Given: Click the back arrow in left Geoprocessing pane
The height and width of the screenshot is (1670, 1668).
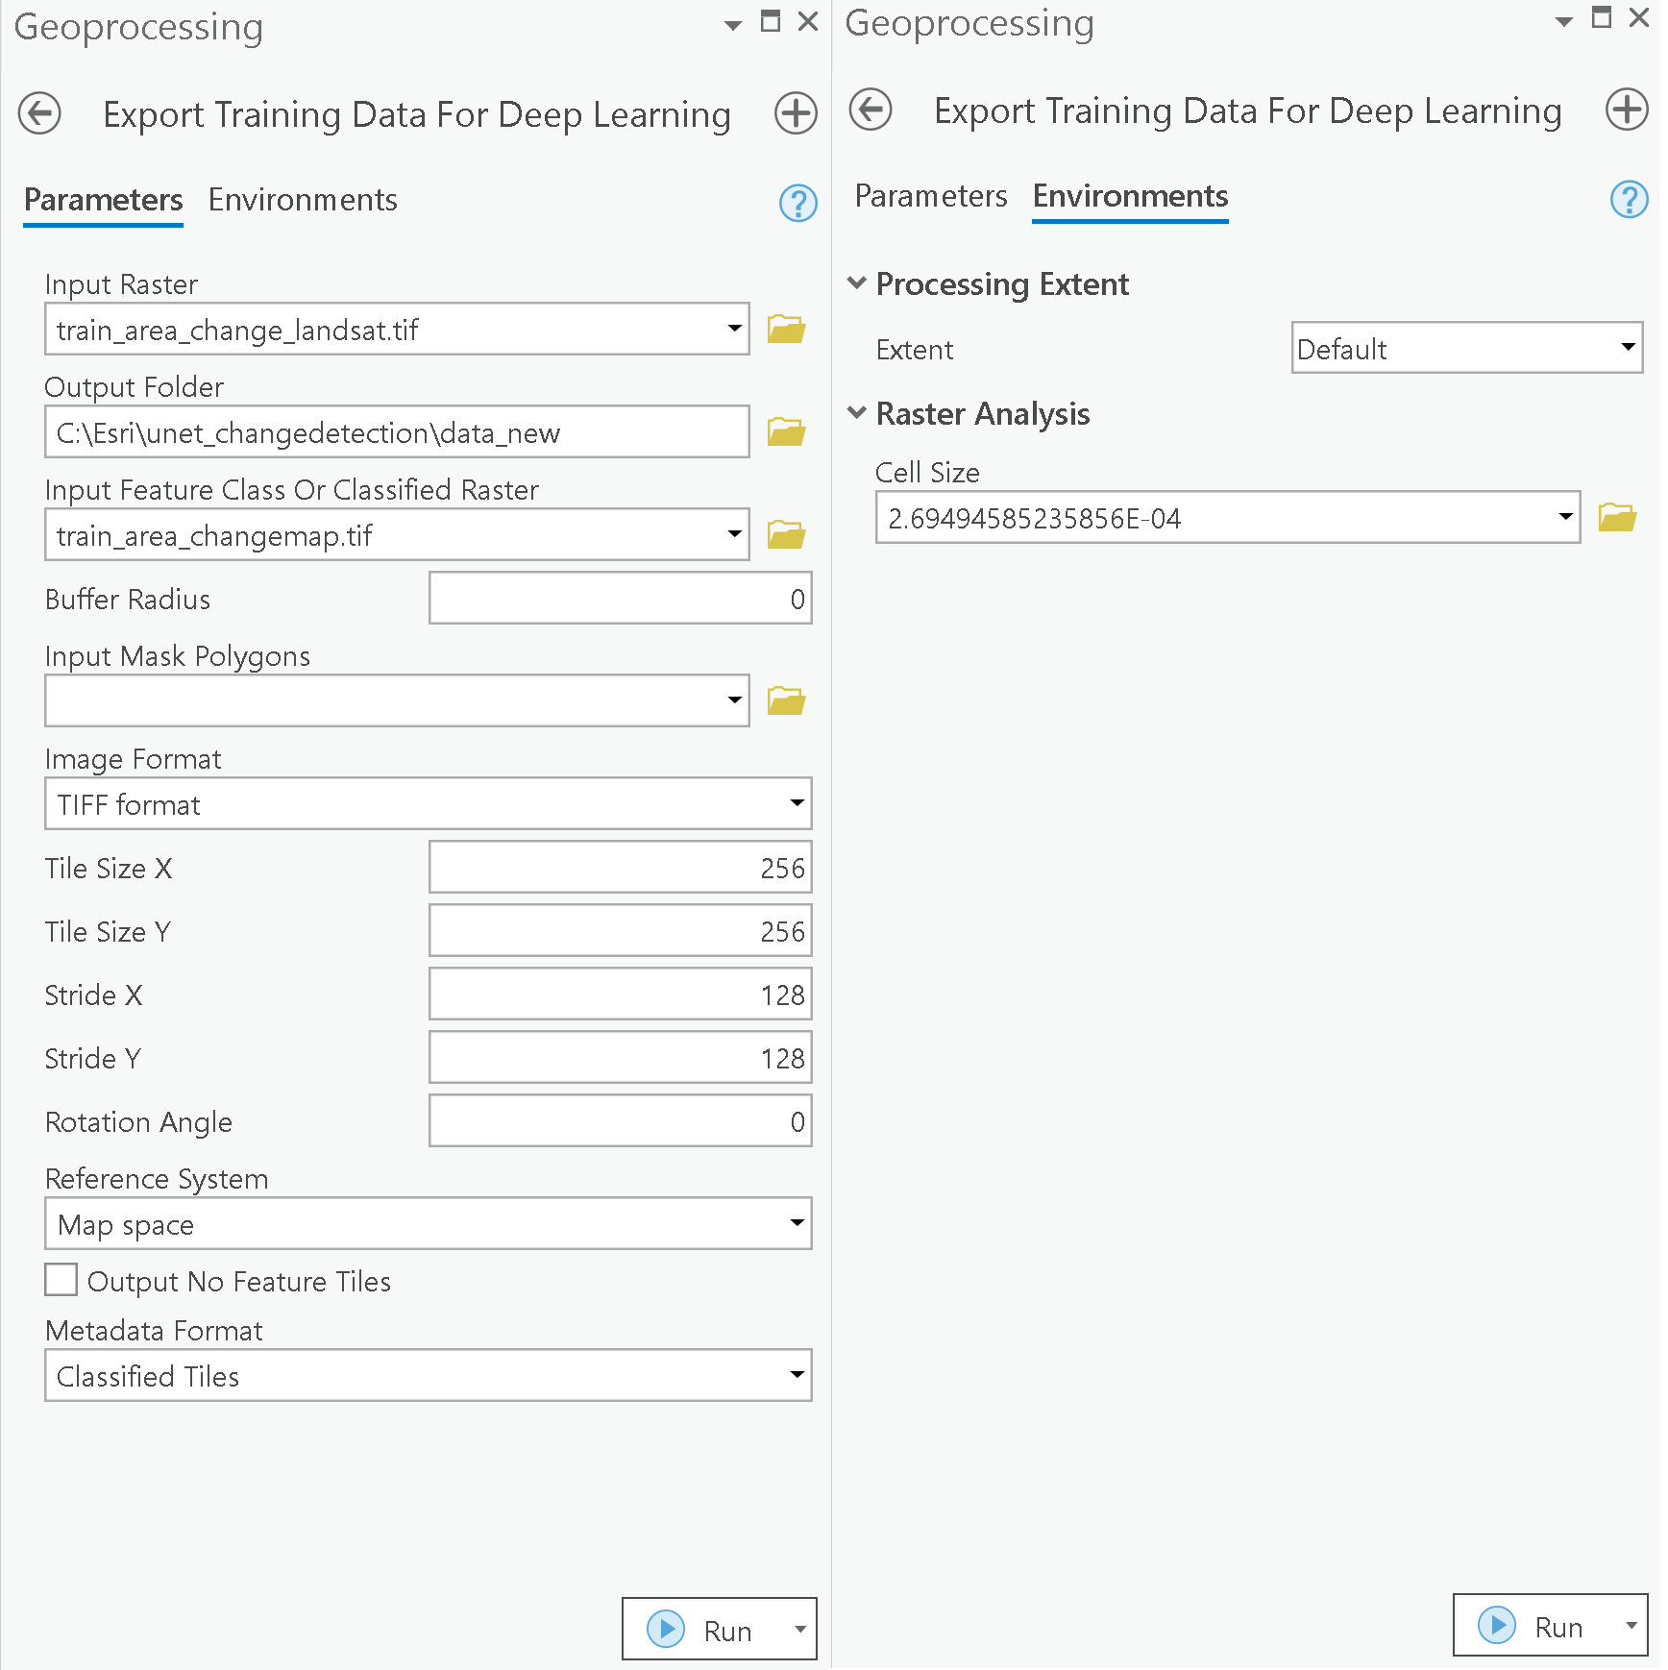Looking at the screenshot, I should coord(39,113).
